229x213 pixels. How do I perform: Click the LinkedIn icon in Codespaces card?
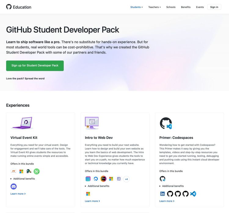click(162, 194)
